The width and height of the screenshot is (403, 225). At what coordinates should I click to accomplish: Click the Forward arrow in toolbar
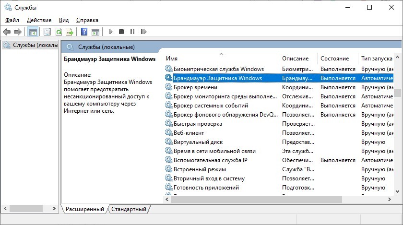(x=18, y=32)
